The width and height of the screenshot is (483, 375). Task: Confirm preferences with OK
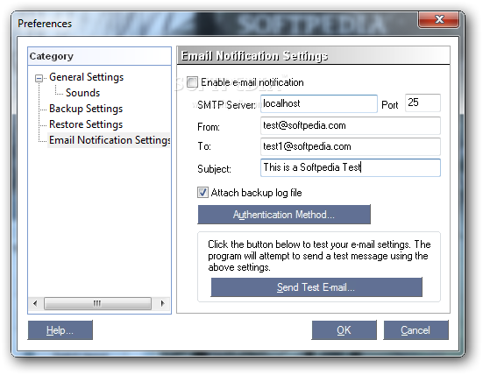pyautogui.click(x=344, y=330)
